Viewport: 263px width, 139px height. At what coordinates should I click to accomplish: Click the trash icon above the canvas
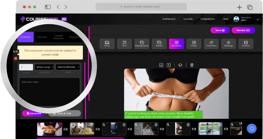(x=192, y=65)
